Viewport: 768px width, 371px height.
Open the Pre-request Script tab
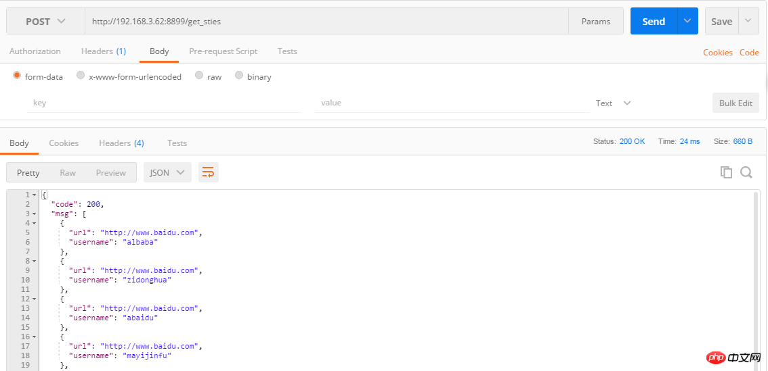coord(223,51)
